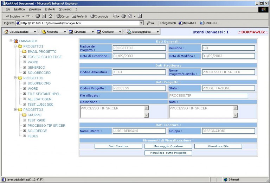Click the Dati Creatore button
The width and height of the screenshot is (270, 183).
[118, 146]
